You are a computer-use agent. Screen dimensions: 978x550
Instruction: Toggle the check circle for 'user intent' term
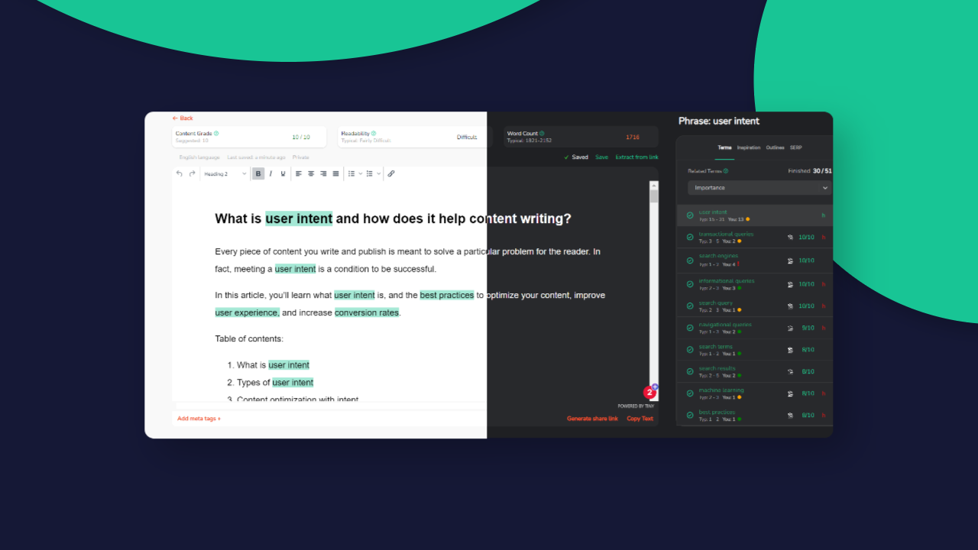690,215
